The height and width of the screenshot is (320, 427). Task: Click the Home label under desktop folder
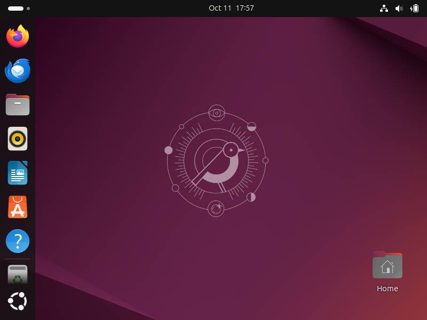tap(387, 289)
